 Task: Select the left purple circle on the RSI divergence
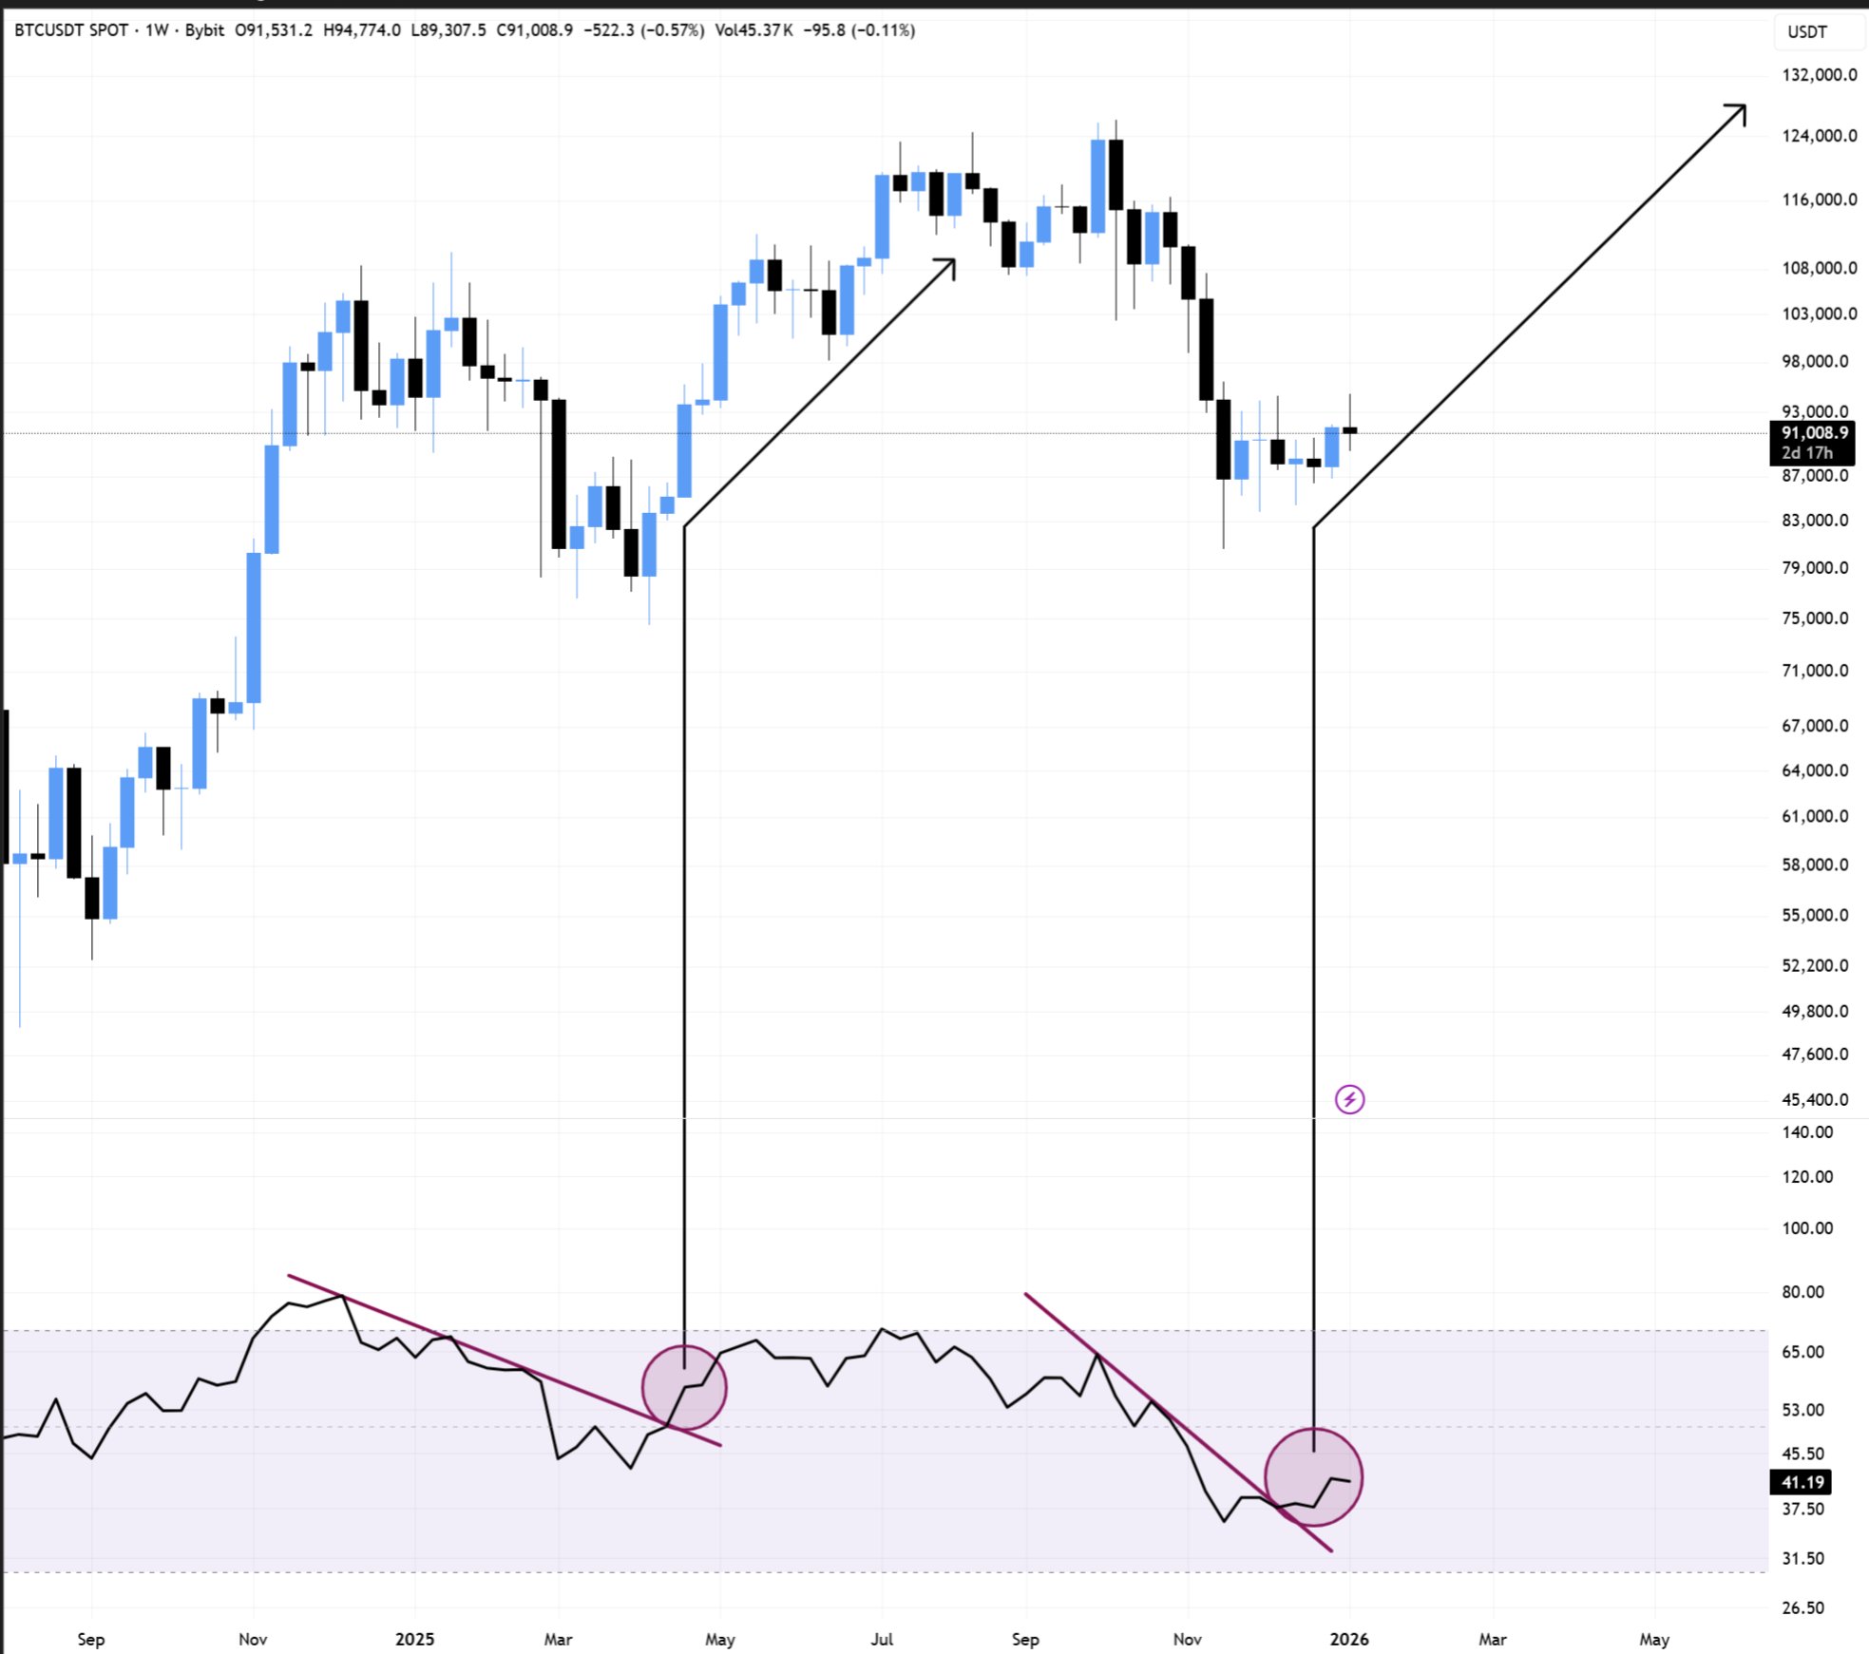pyautogui.click(x=686, y=1387)
